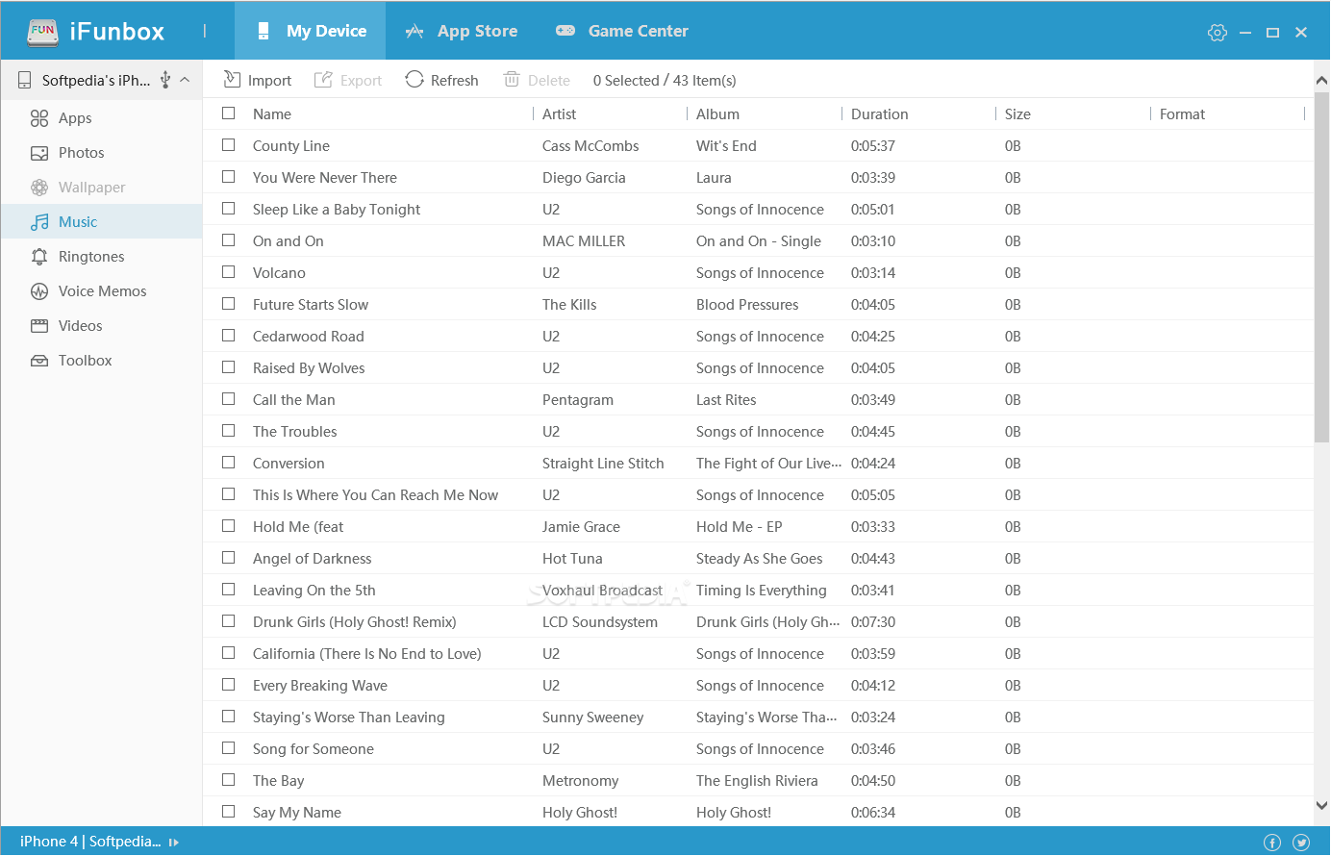Click the Game Center controller icon
The width and height of the screenshot is (1331, 856).
[x=565, y=31]
